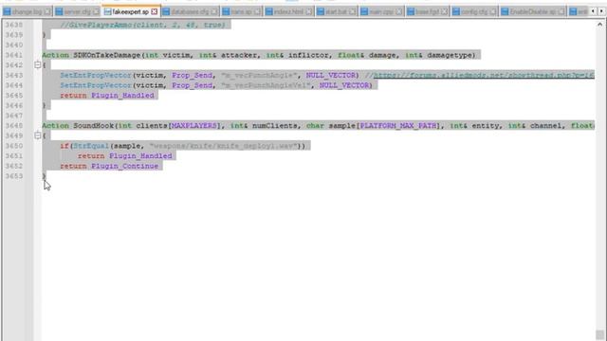Click the "m_vecPunchAngleVel" string
Screen dimensions: 607x341
coord(266,85)
